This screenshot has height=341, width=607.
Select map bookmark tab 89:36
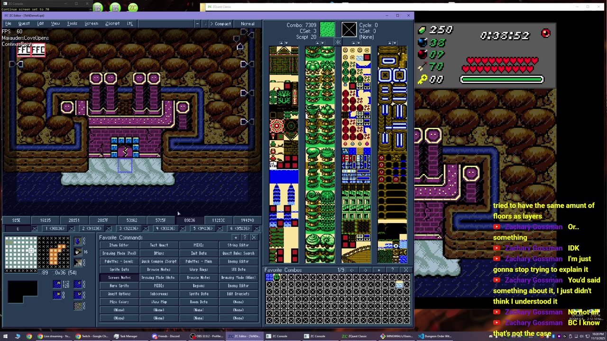click(x=190, y=220)
